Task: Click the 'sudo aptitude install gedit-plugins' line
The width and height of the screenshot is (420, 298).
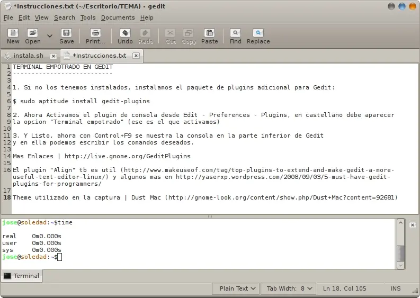Action: pos(81,101)
